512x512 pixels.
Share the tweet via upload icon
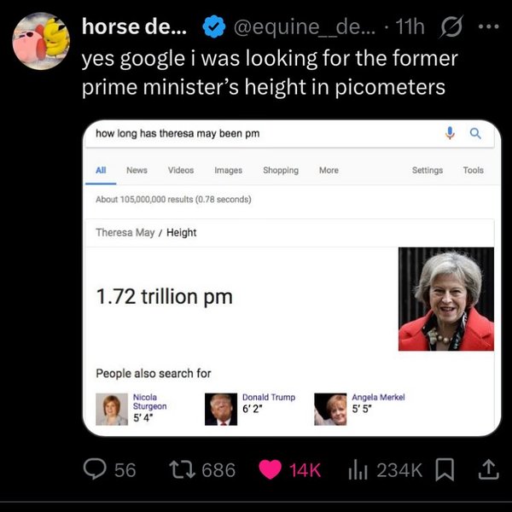tap(487, 469)
